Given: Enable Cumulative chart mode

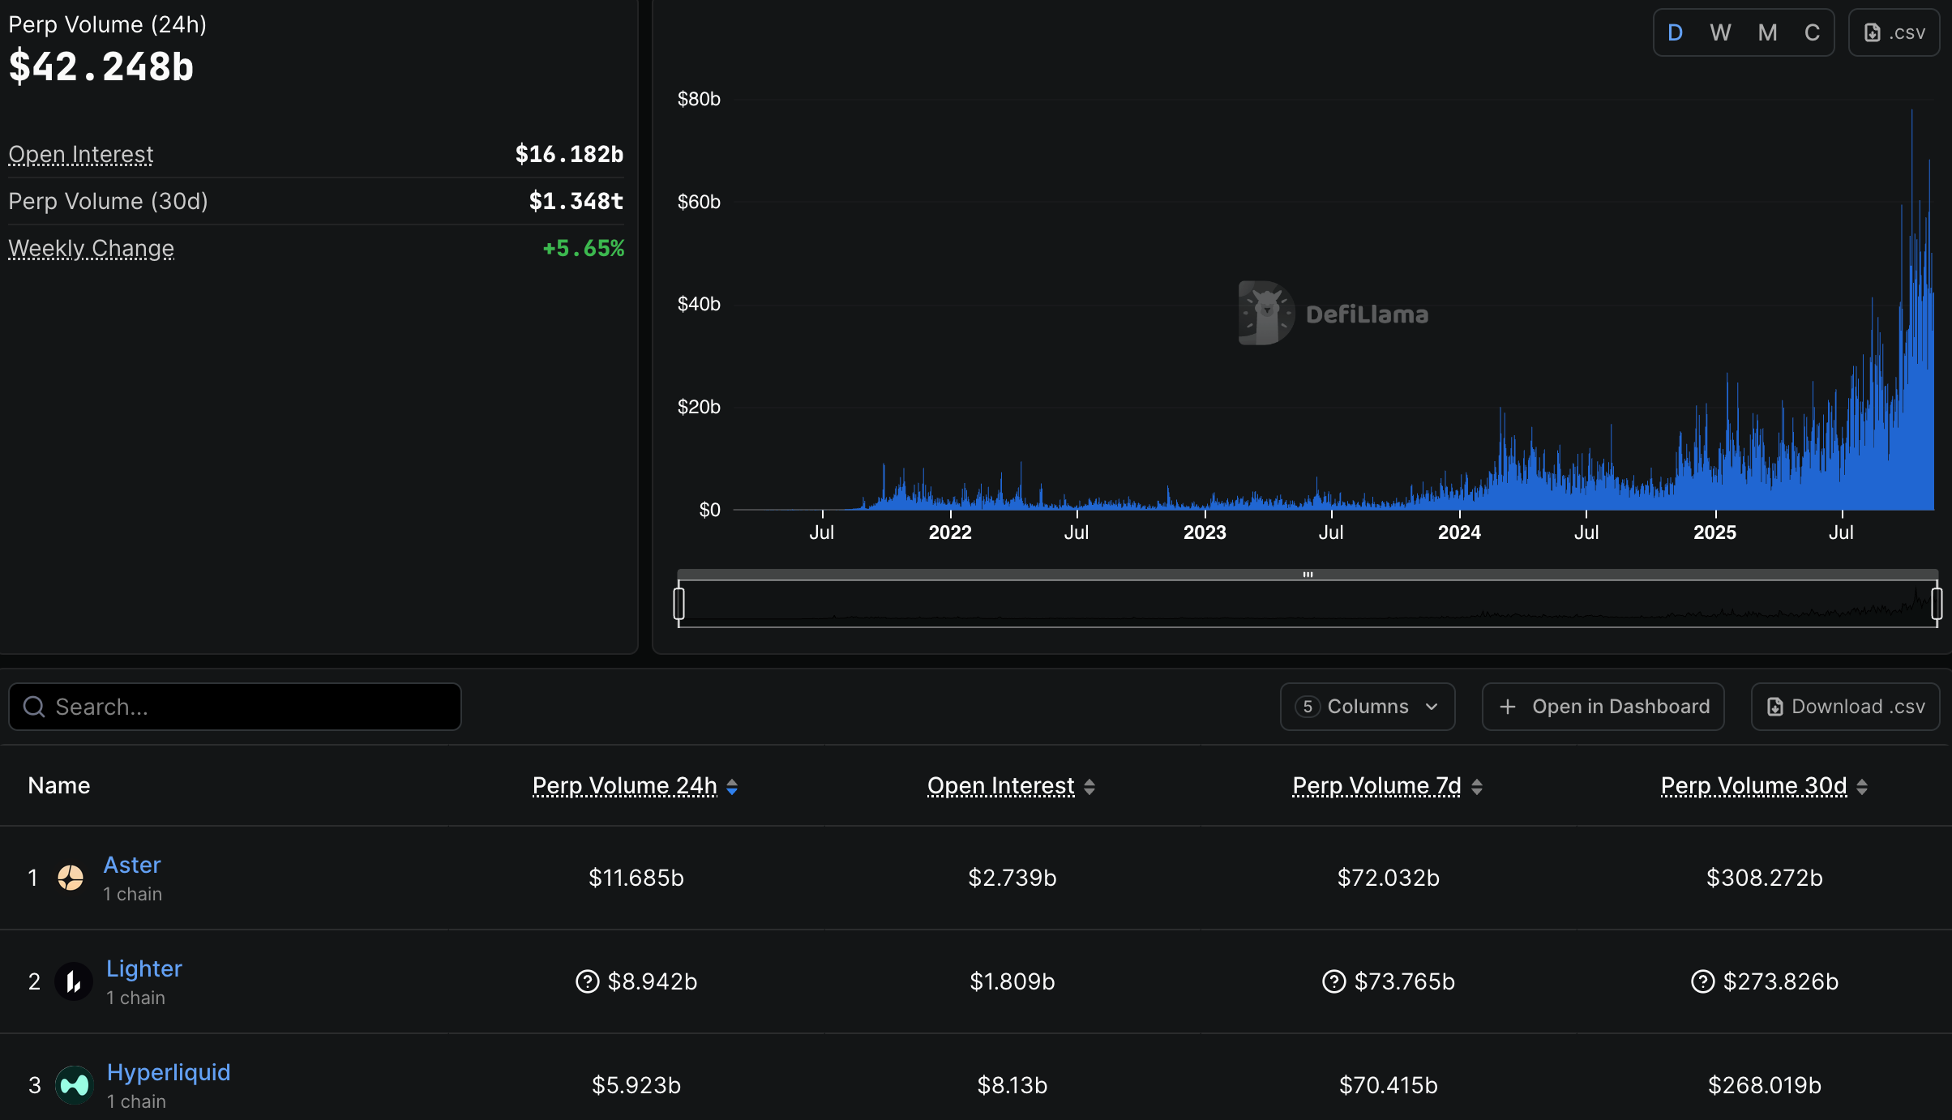Looking at the screenshot, I should (x=1813, y=32).
